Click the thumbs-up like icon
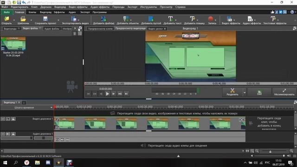This screenshot has width=297, height=167. tap(272, 12)
